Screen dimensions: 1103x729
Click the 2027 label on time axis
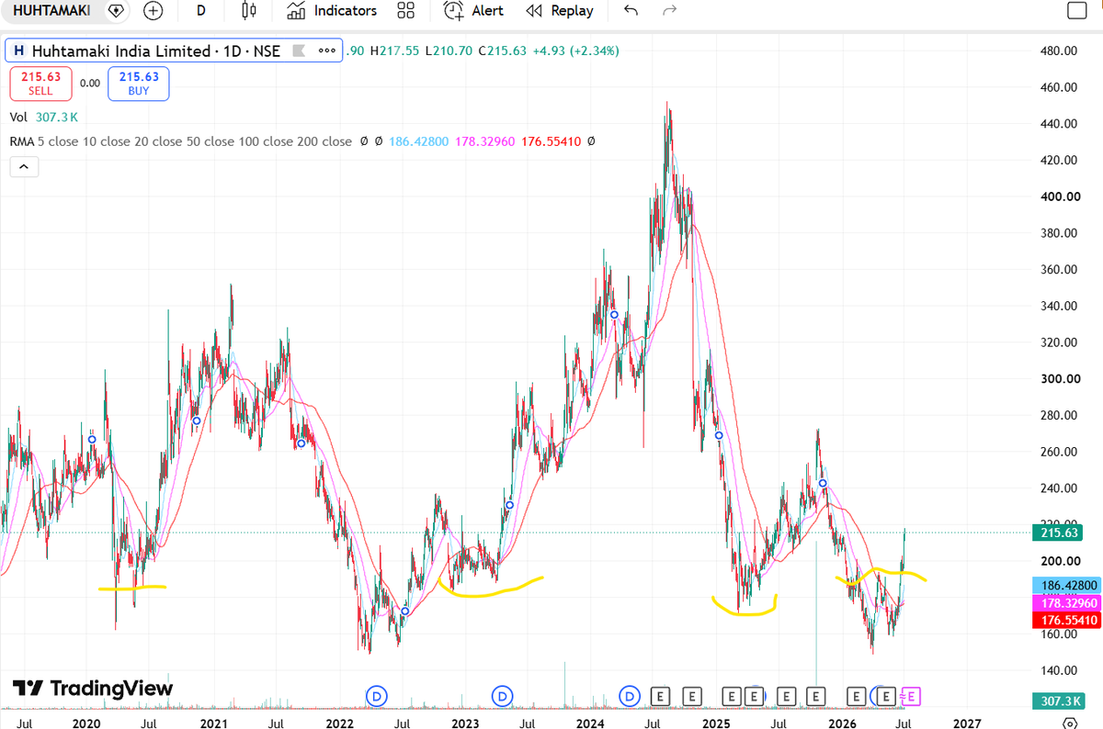click(x=966, y=723)
